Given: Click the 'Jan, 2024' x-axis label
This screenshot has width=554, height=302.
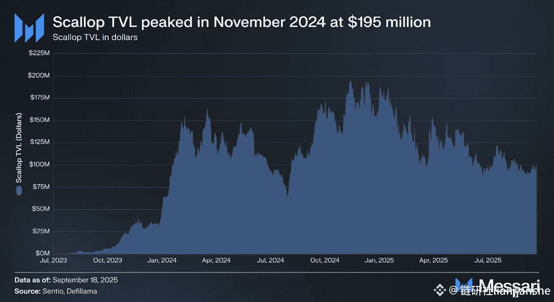Looking at the screenshot, I should (x=163, y=260).
